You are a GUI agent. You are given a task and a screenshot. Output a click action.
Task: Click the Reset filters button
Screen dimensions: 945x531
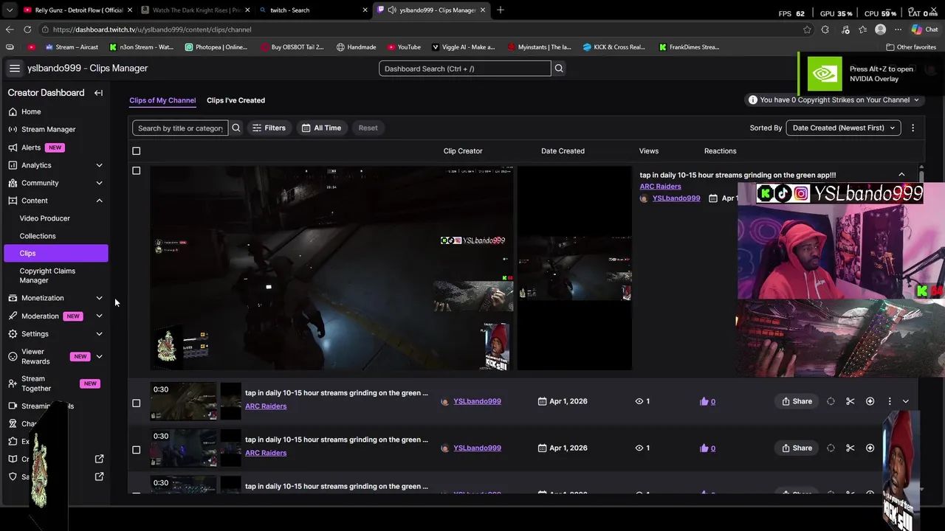click(368, 128)
